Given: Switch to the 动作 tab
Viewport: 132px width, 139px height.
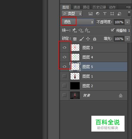Looking at the screenshot, I should tap(112, 7).
